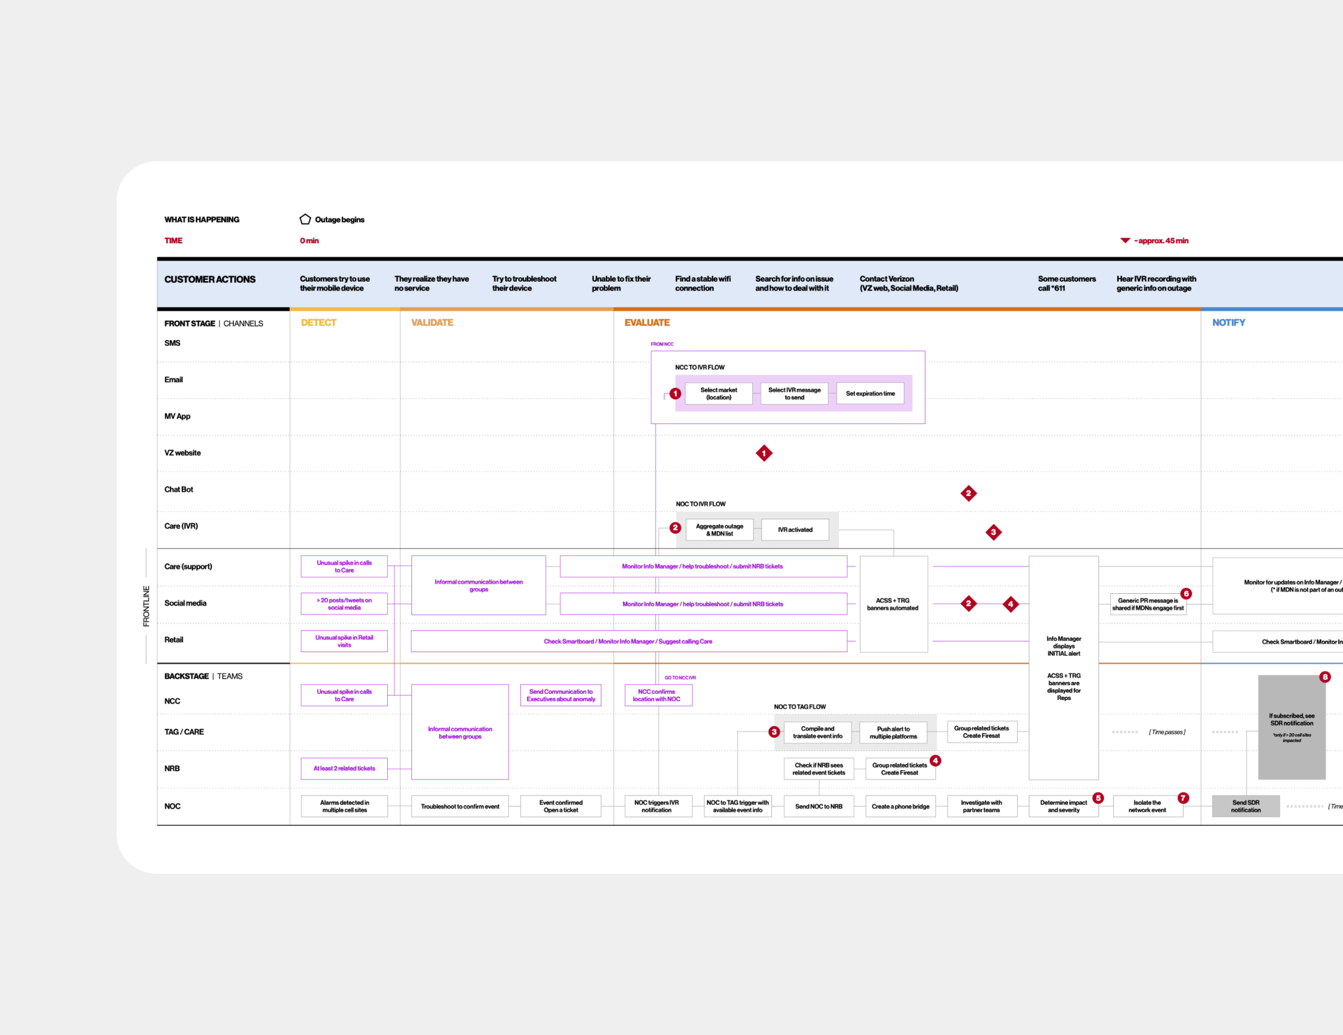Click the 'Troubleshoot to confirm event' box

[460, 806]
